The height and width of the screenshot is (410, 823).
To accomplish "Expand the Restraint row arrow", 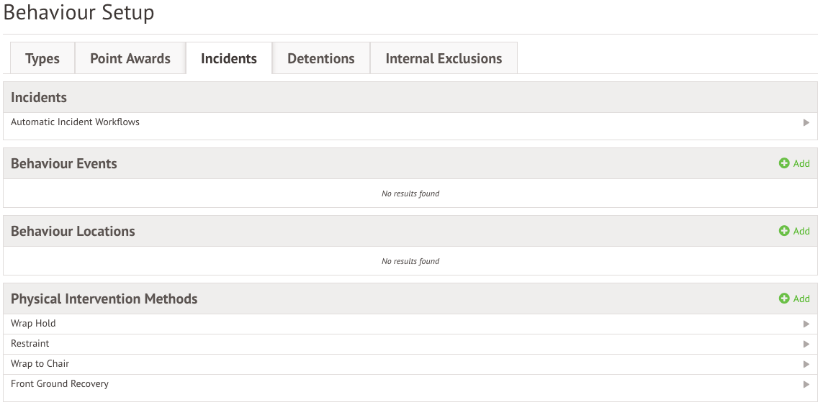I will tap(806, 345).
